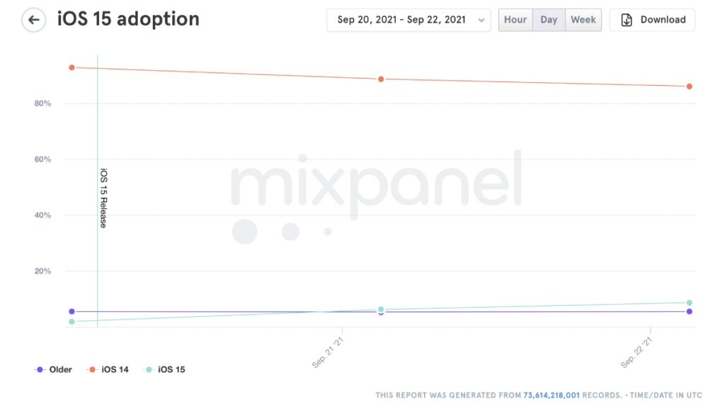This screenshot has height=411, width=725.
Task: Click the iOS 15 first data point
Action: 72,322
